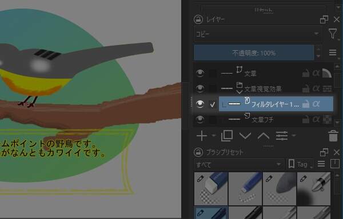Viewport: 343px width, 219px height.
Task: Tick the selection checkbox of 文章視覚効果 group
Action: tap(213, 88)
